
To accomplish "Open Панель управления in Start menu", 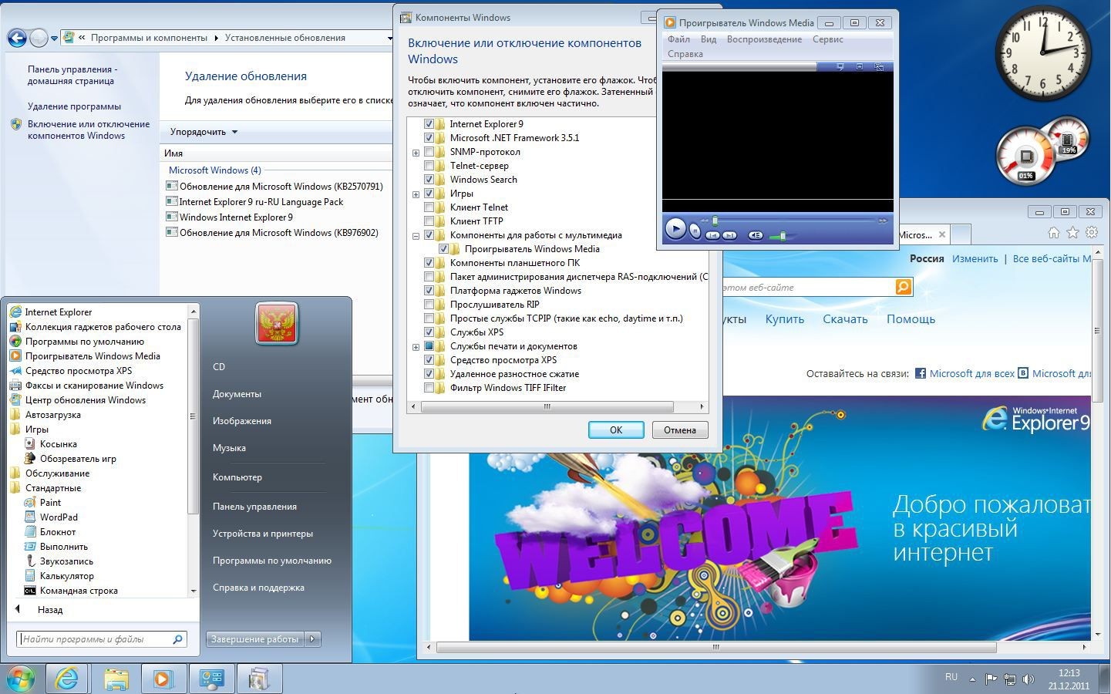I will tap(254, 506).
